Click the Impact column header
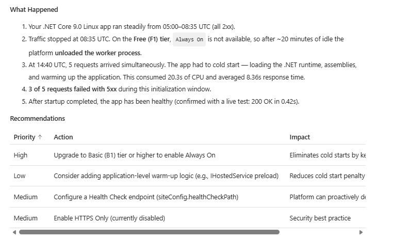The image size is (393, 239). pos(300,137)
